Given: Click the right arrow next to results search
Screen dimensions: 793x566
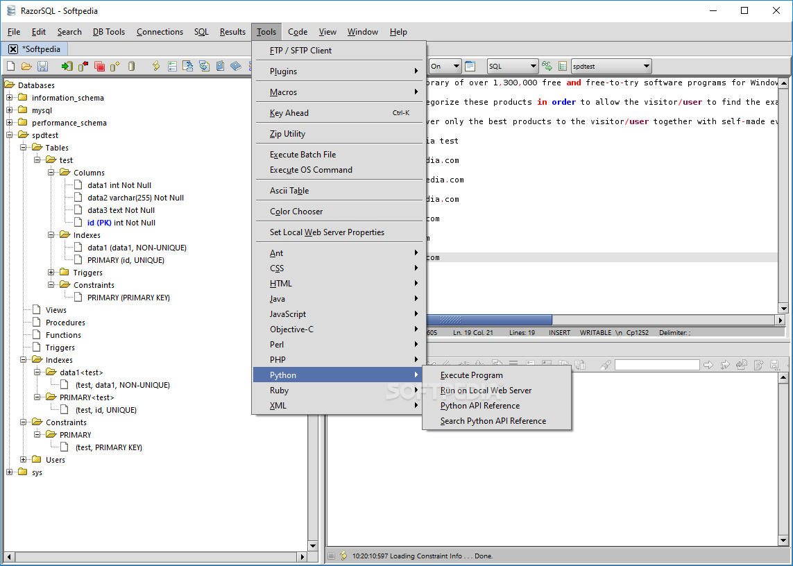Looking at the screenshot, I should (x=708, y=365).
